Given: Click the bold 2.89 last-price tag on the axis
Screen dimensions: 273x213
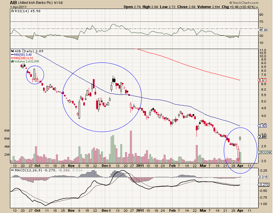Looking at the screenshot, I should (262, 137).
